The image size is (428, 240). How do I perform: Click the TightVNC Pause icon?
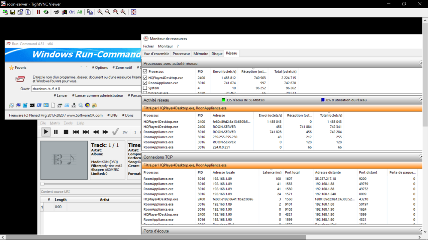38,12
